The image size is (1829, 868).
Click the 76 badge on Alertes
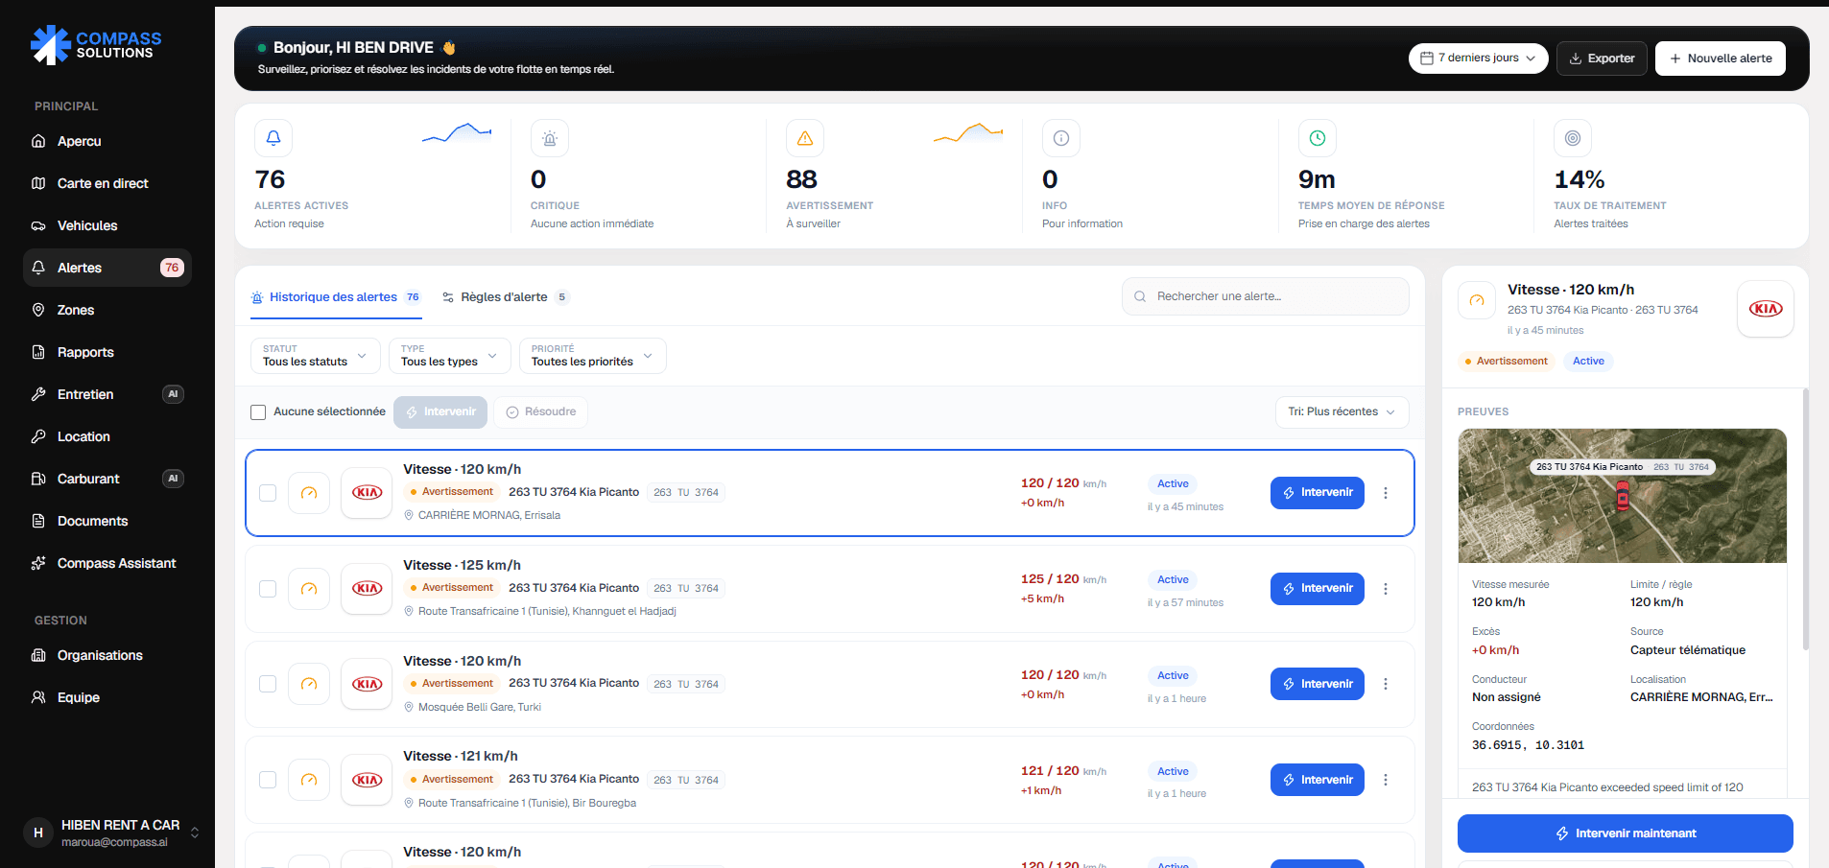point(172,268)
